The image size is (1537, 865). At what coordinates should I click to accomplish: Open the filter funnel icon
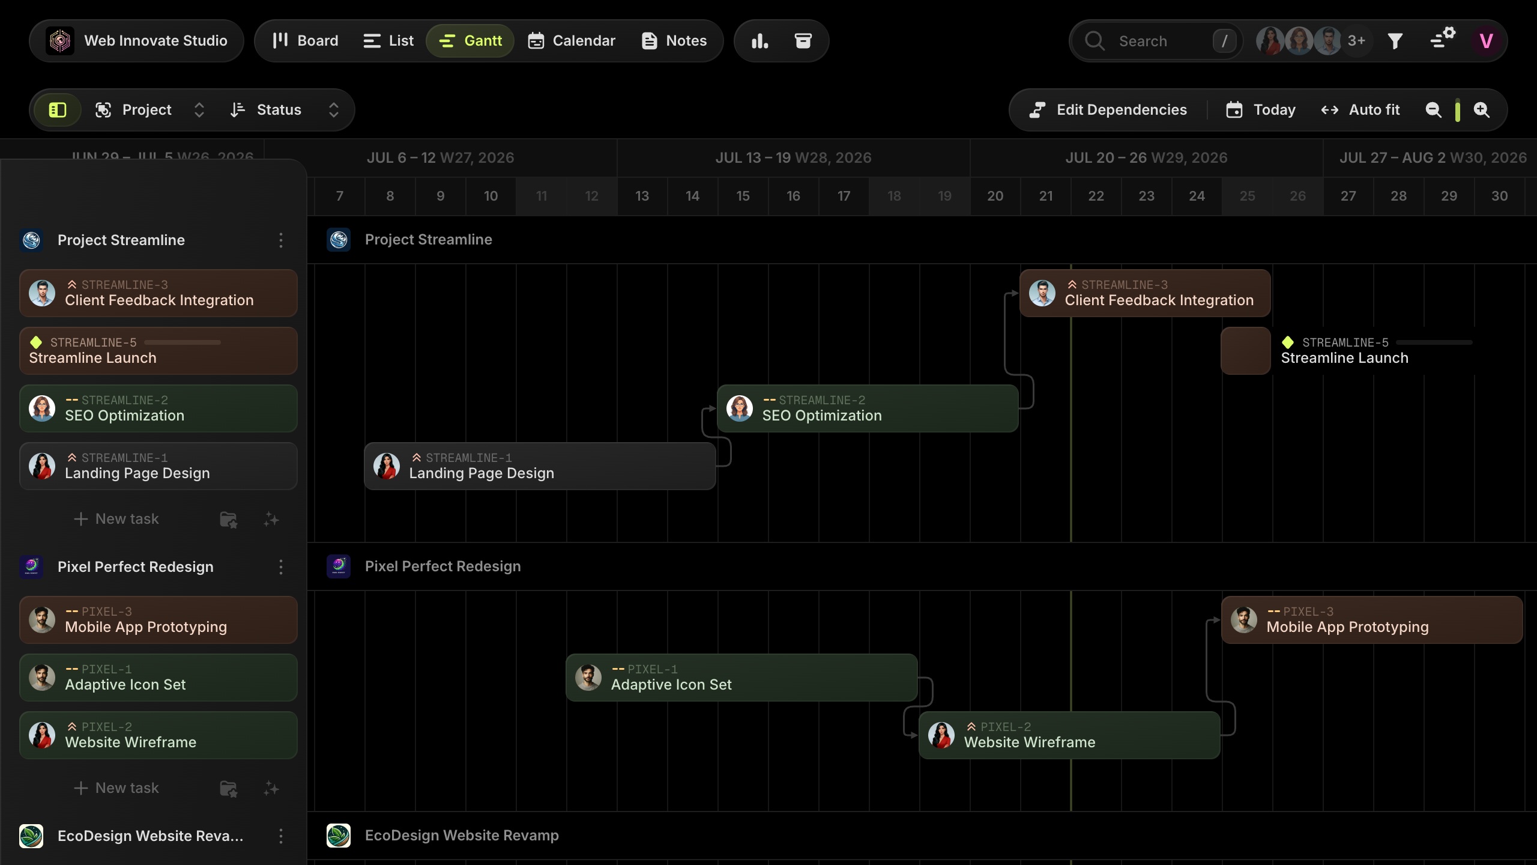[x=1395, y=41]
